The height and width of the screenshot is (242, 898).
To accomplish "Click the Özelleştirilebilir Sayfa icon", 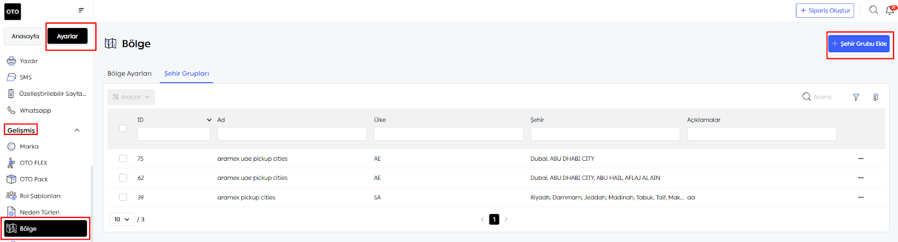I will point(11,94).
